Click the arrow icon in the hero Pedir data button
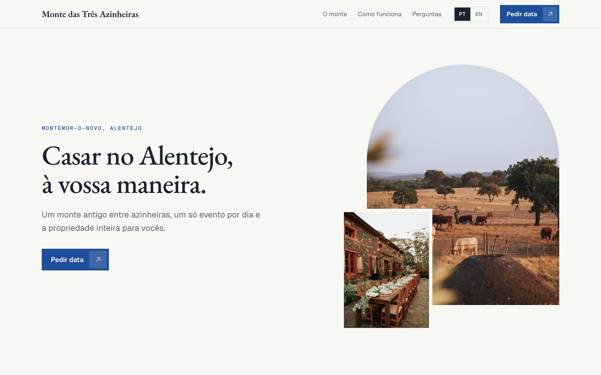 [x=98, y=260]
